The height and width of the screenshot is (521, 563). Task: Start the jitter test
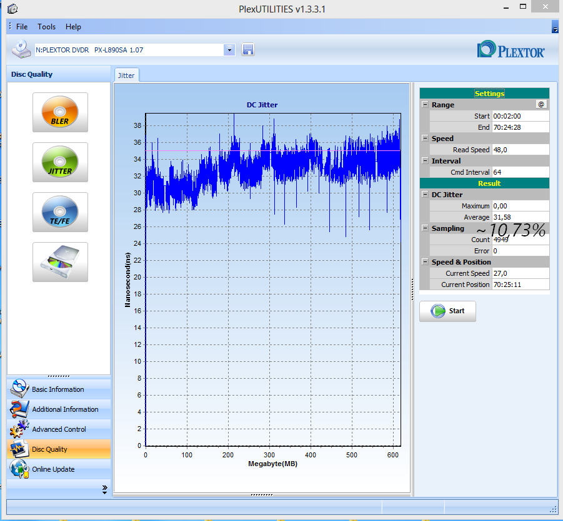(447, 311)
